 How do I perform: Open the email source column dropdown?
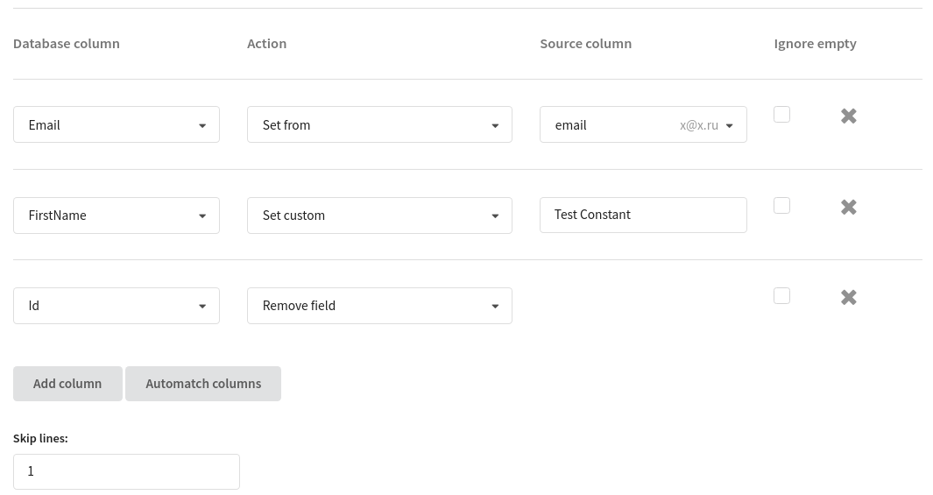point(643,124)
